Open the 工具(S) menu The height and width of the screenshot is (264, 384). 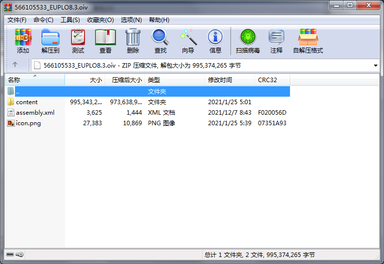point(70,20)
